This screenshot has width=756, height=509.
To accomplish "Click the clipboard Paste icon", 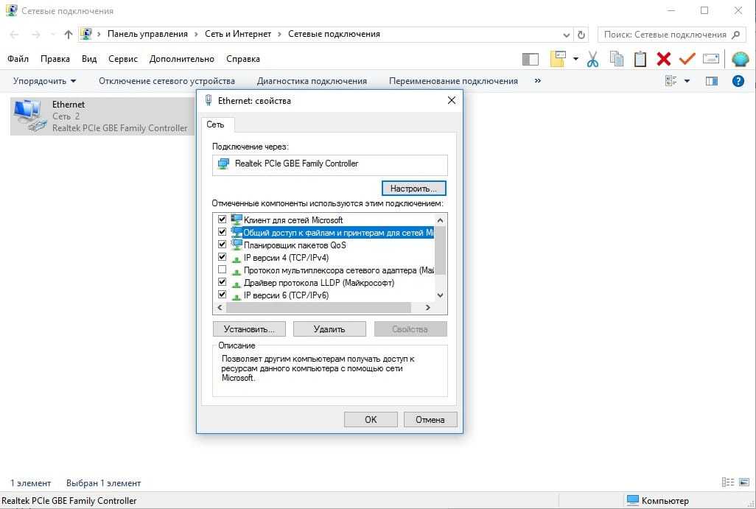I will (640, 60).
